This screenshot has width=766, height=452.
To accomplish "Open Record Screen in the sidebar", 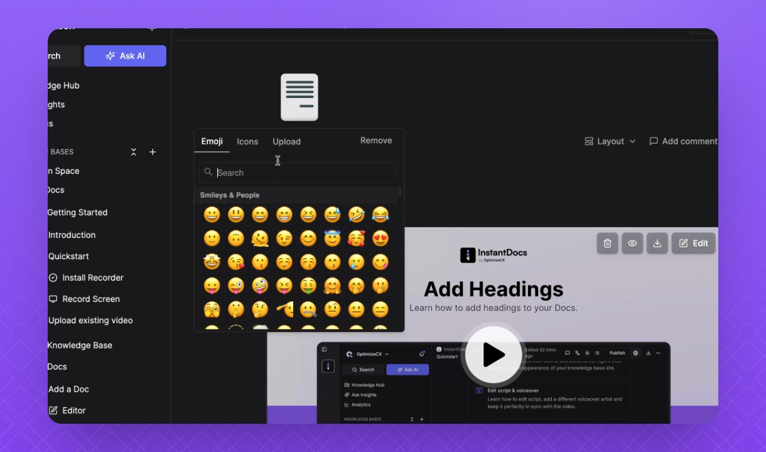I will coord(84,299).
